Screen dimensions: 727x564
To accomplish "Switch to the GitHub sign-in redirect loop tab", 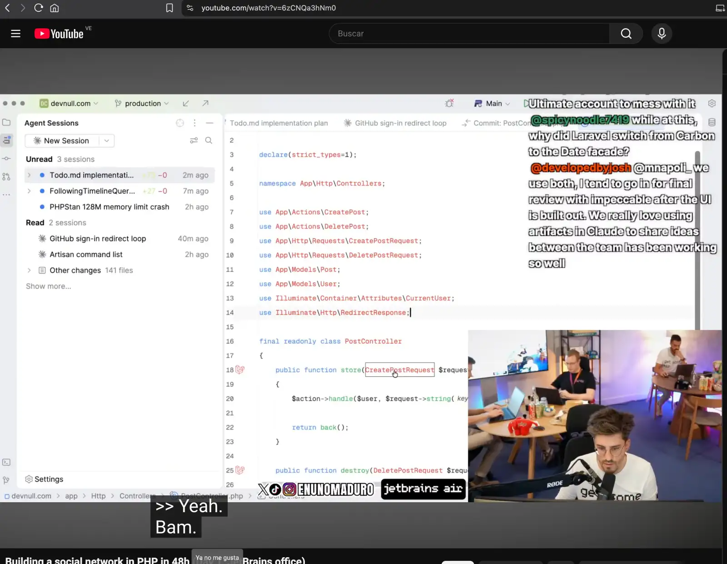I will (x=395, y=123).
